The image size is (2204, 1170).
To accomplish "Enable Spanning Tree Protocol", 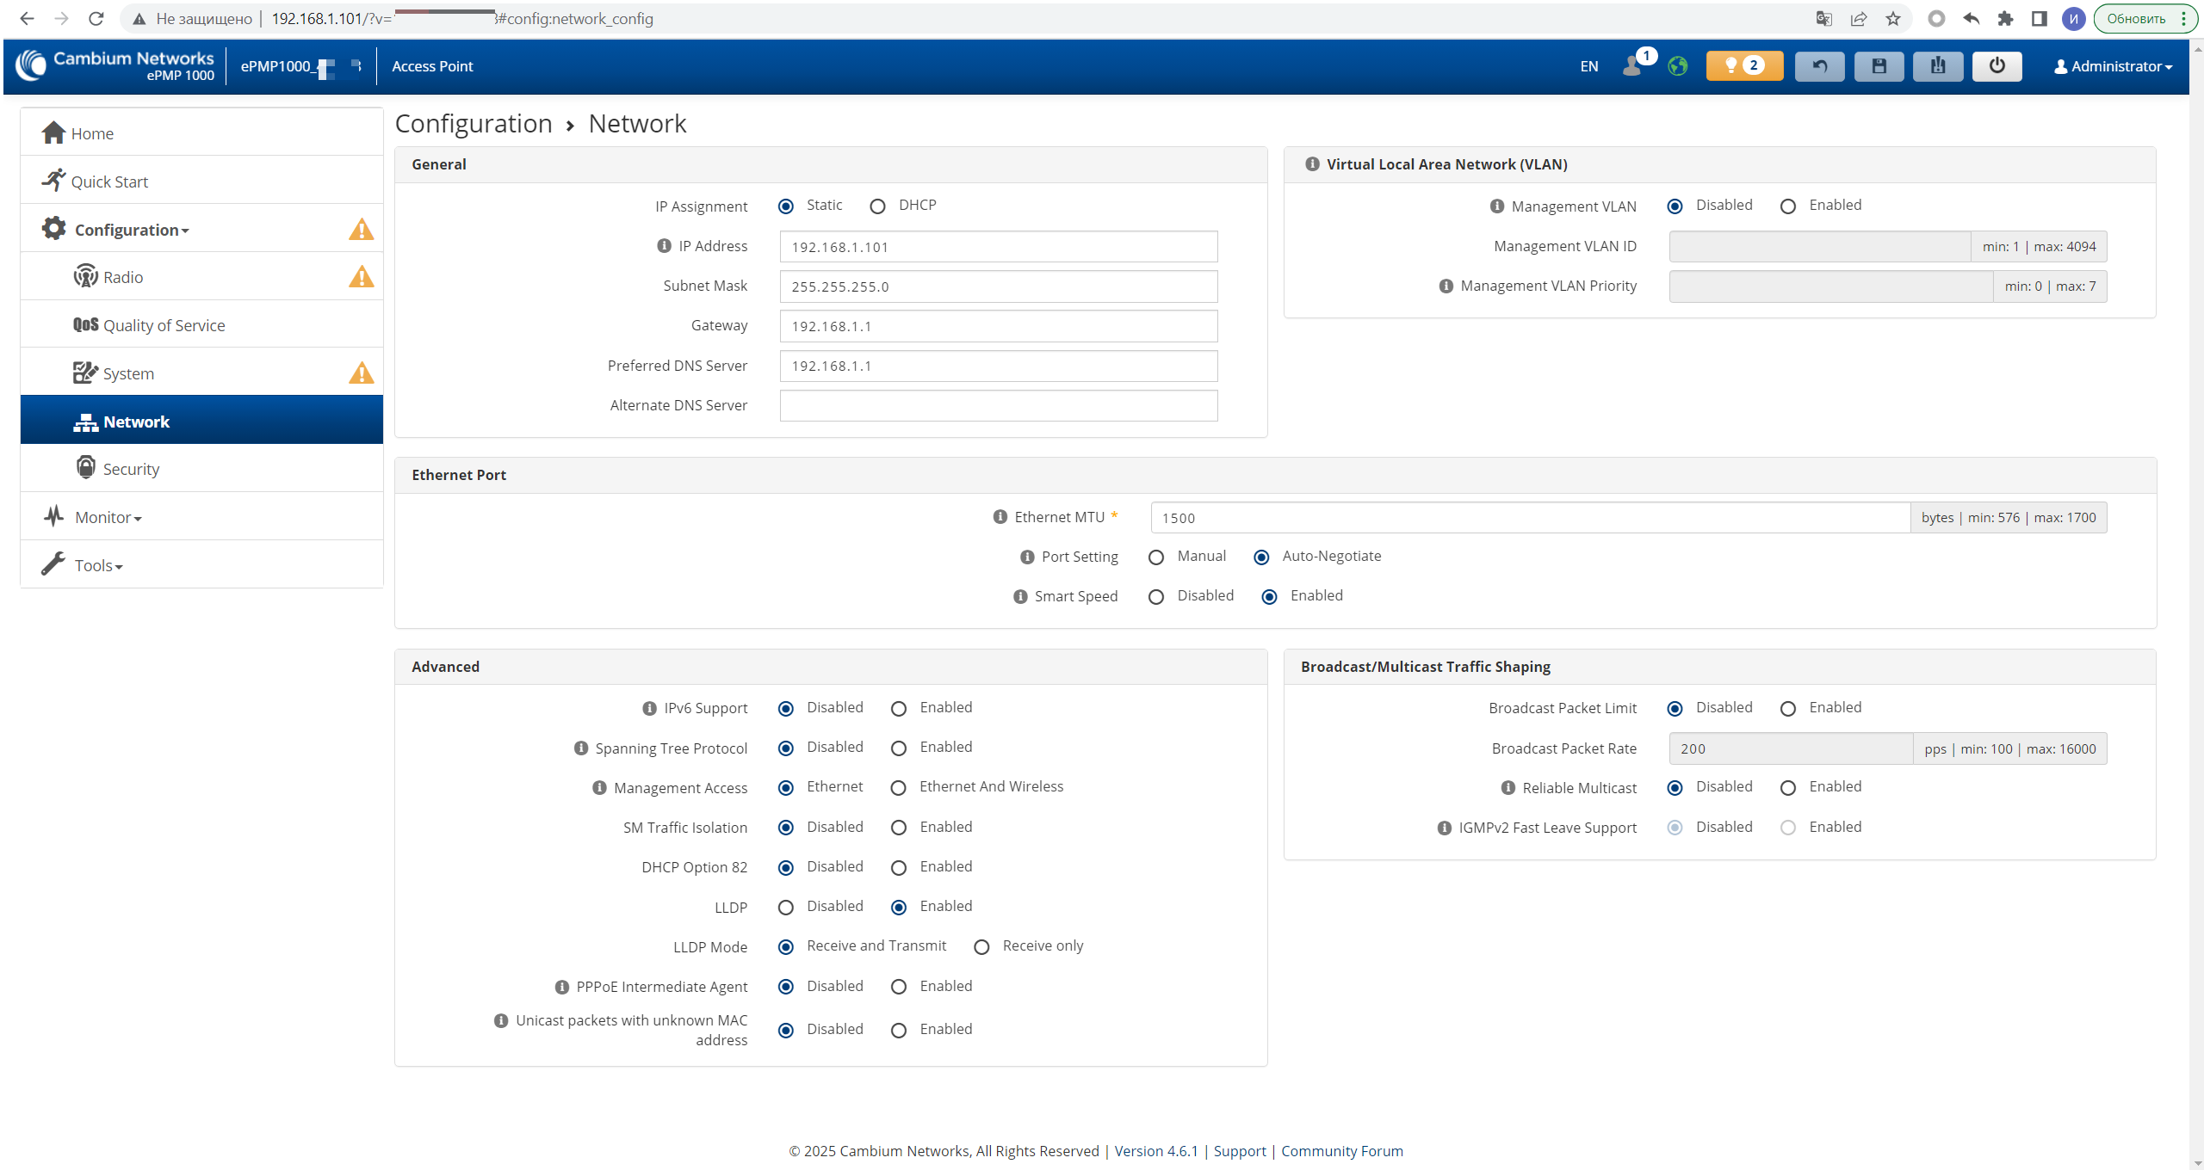I will (899, 748).
